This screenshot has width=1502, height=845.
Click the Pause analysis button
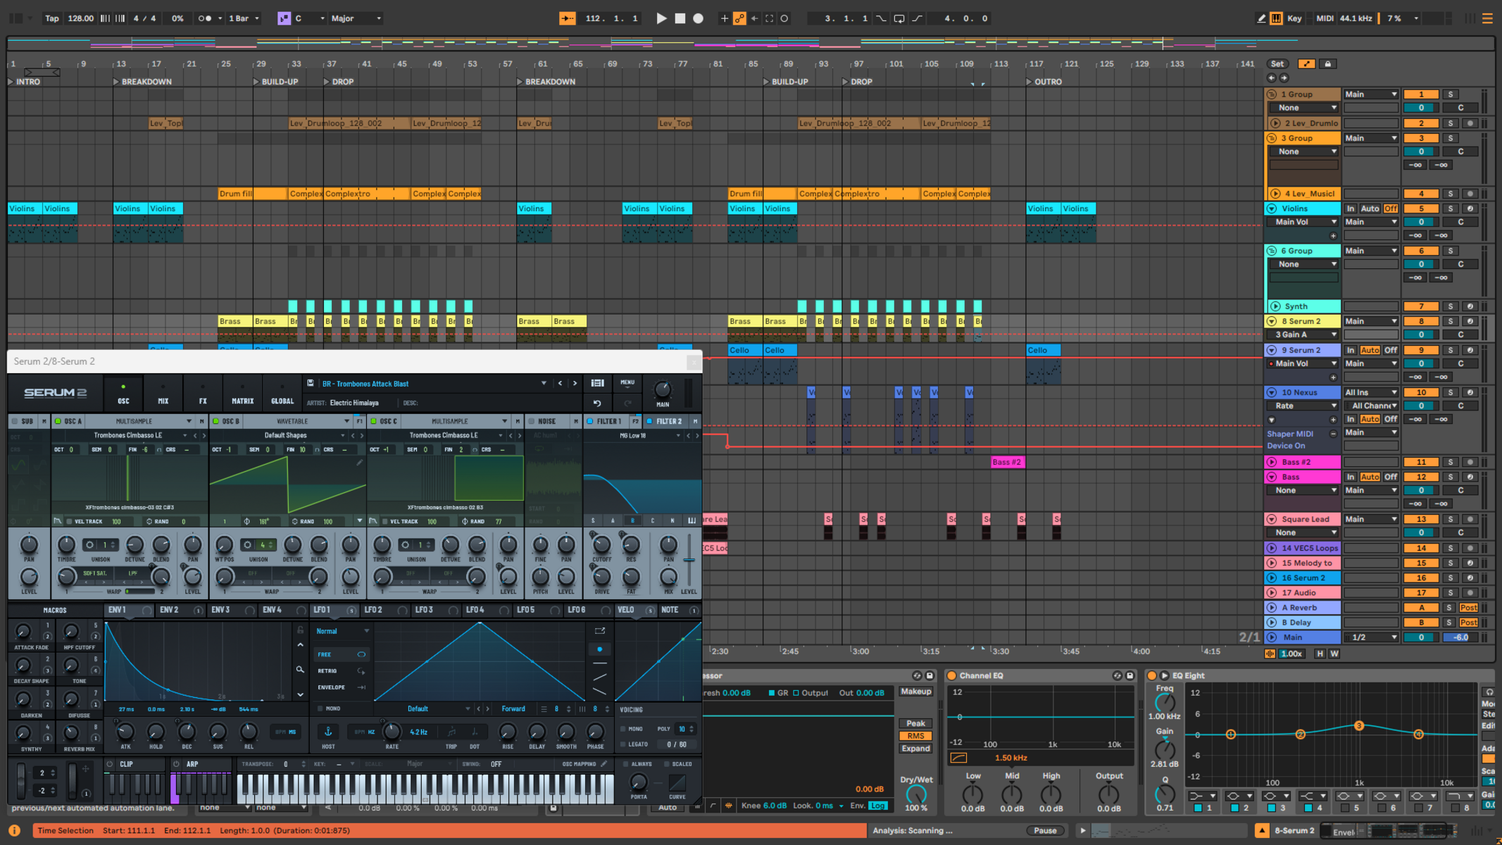coord(1045,830)
